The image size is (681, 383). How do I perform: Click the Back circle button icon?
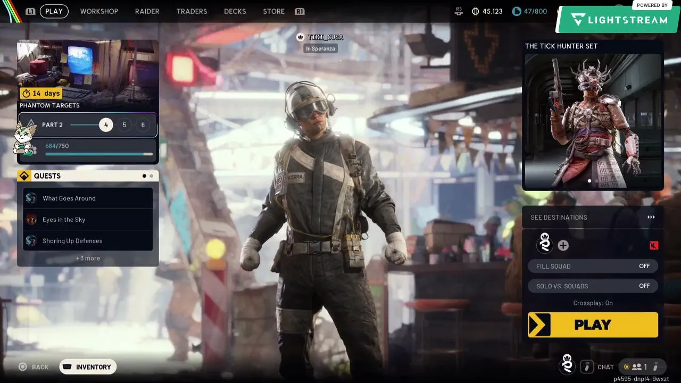click(x=22, y=367)
